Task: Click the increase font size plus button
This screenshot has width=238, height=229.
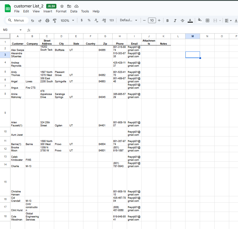Action: (x=159, y=20)
